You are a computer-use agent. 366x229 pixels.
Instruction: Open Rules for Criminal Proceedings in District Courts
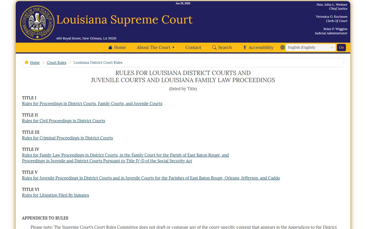tap(67, 138)
